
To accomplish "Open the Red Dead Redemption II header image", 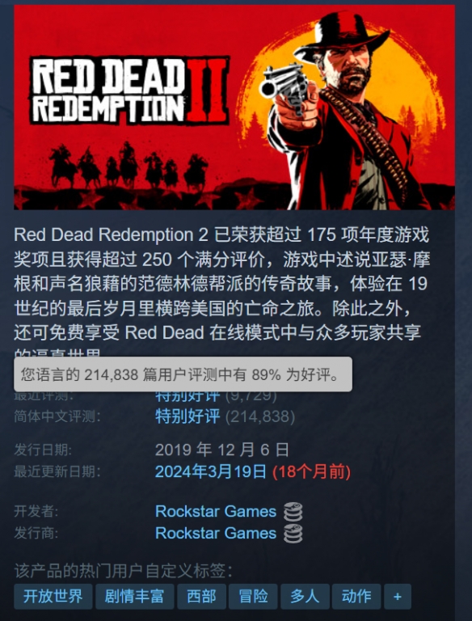I will click(234, 107).
